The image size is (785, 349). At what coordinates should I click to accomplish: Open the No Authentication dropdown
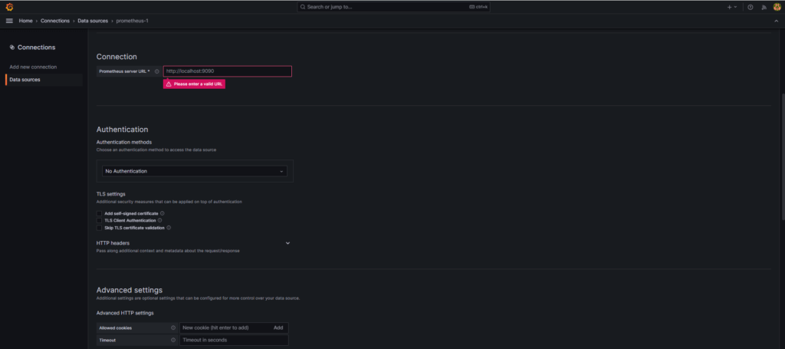coord(195,171)
